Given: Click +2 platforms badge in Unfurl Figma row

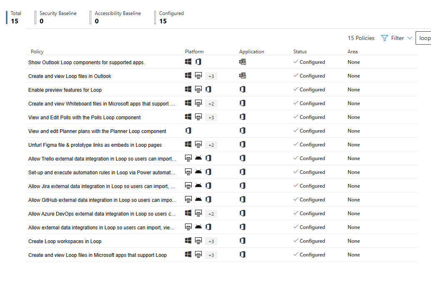Looking at the screenshot, I should pyautogui.click(x=211, y=145).
